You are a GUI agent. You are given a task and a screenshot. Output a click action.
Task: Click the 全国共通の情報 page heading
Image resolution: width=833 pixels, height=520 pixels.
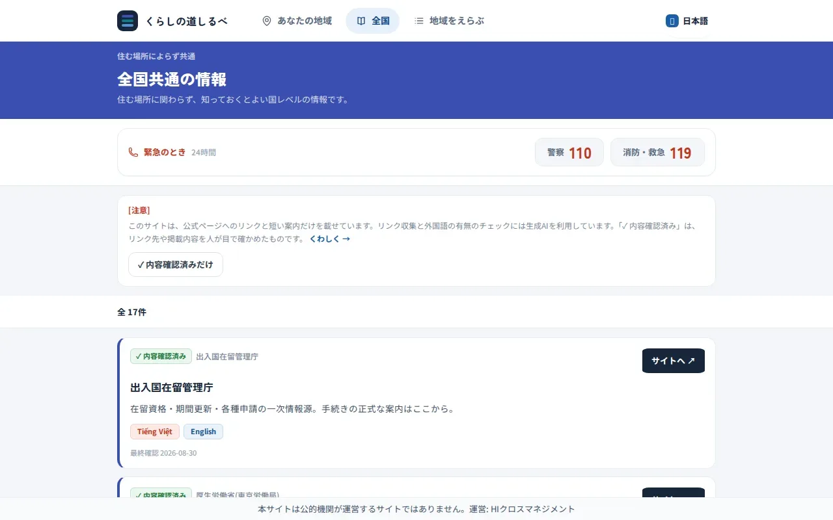(x=172, y=79)
